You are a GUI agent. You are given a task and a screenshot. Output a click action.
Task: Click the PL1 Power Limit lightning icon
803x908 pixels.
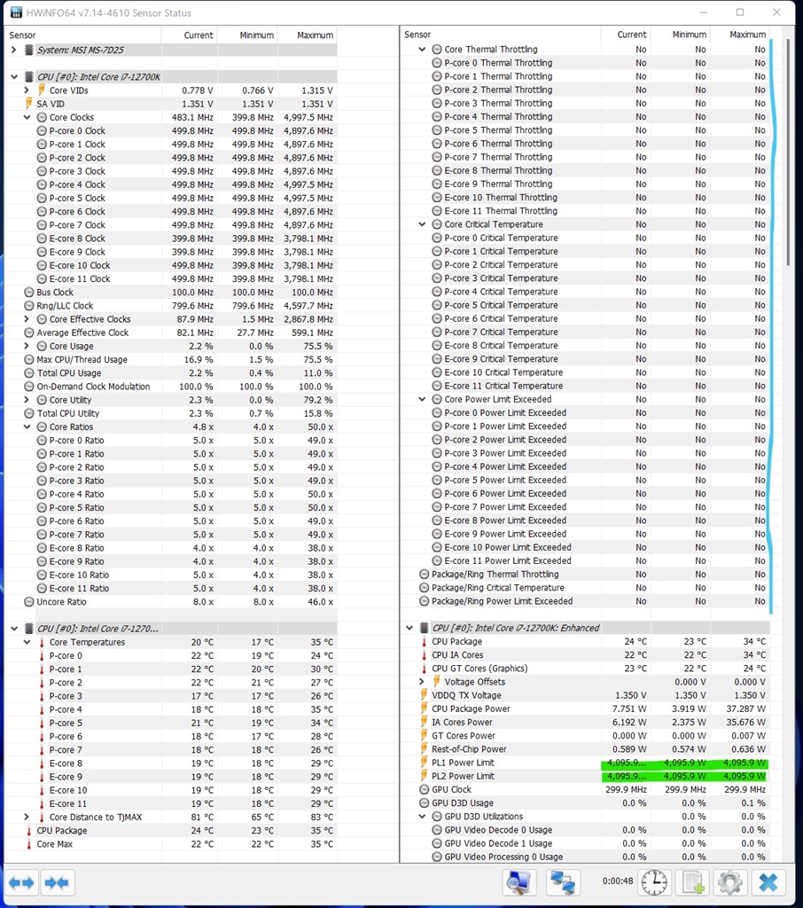424,763
